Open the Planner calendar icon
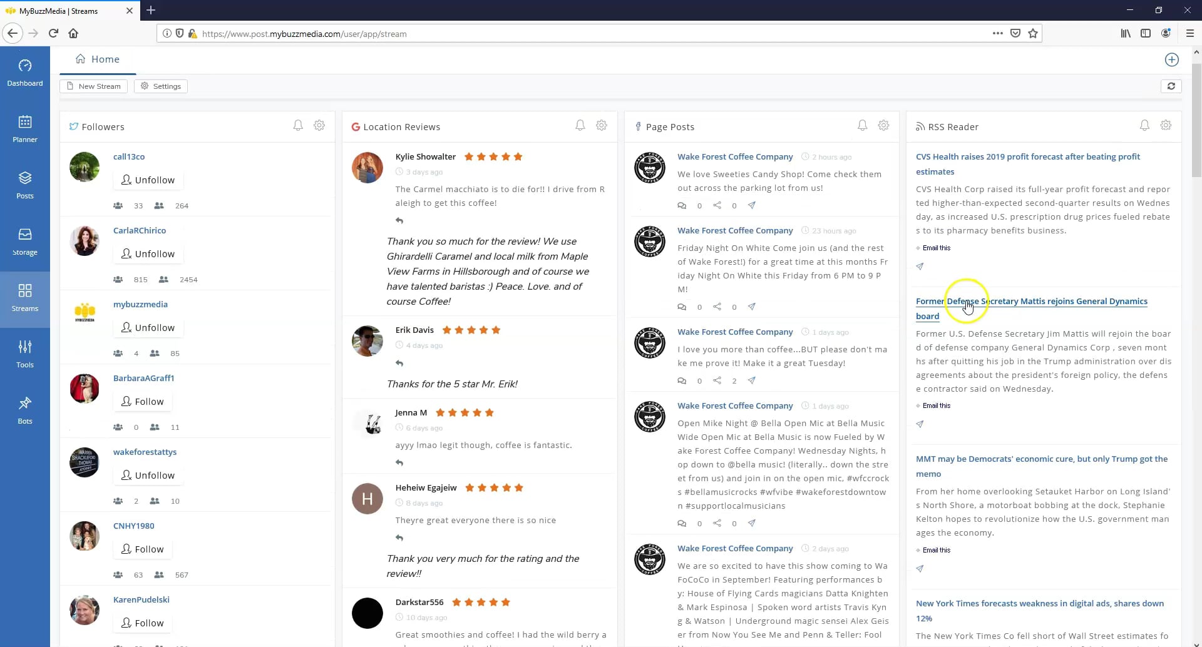The image size is (1202, 647). 25,121
